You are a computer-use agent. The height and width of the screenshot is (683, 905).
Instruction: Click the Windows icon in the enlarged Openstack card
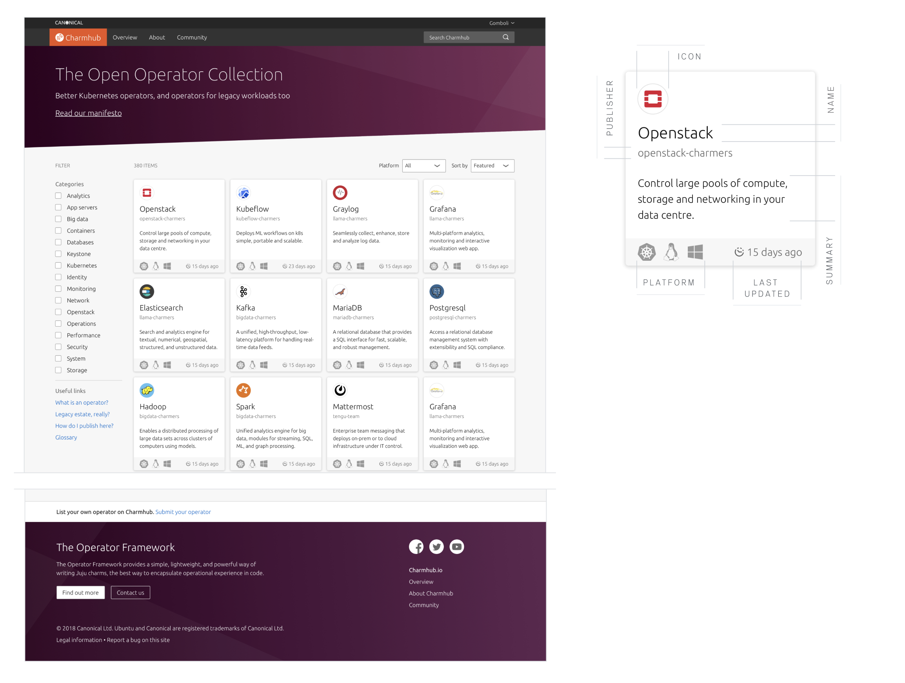pos(695,252)
